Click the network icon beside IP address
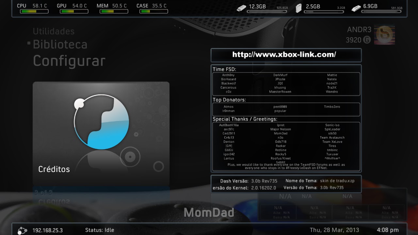The width and height of the screenshot is (418, 235). (x=22, y=230)
